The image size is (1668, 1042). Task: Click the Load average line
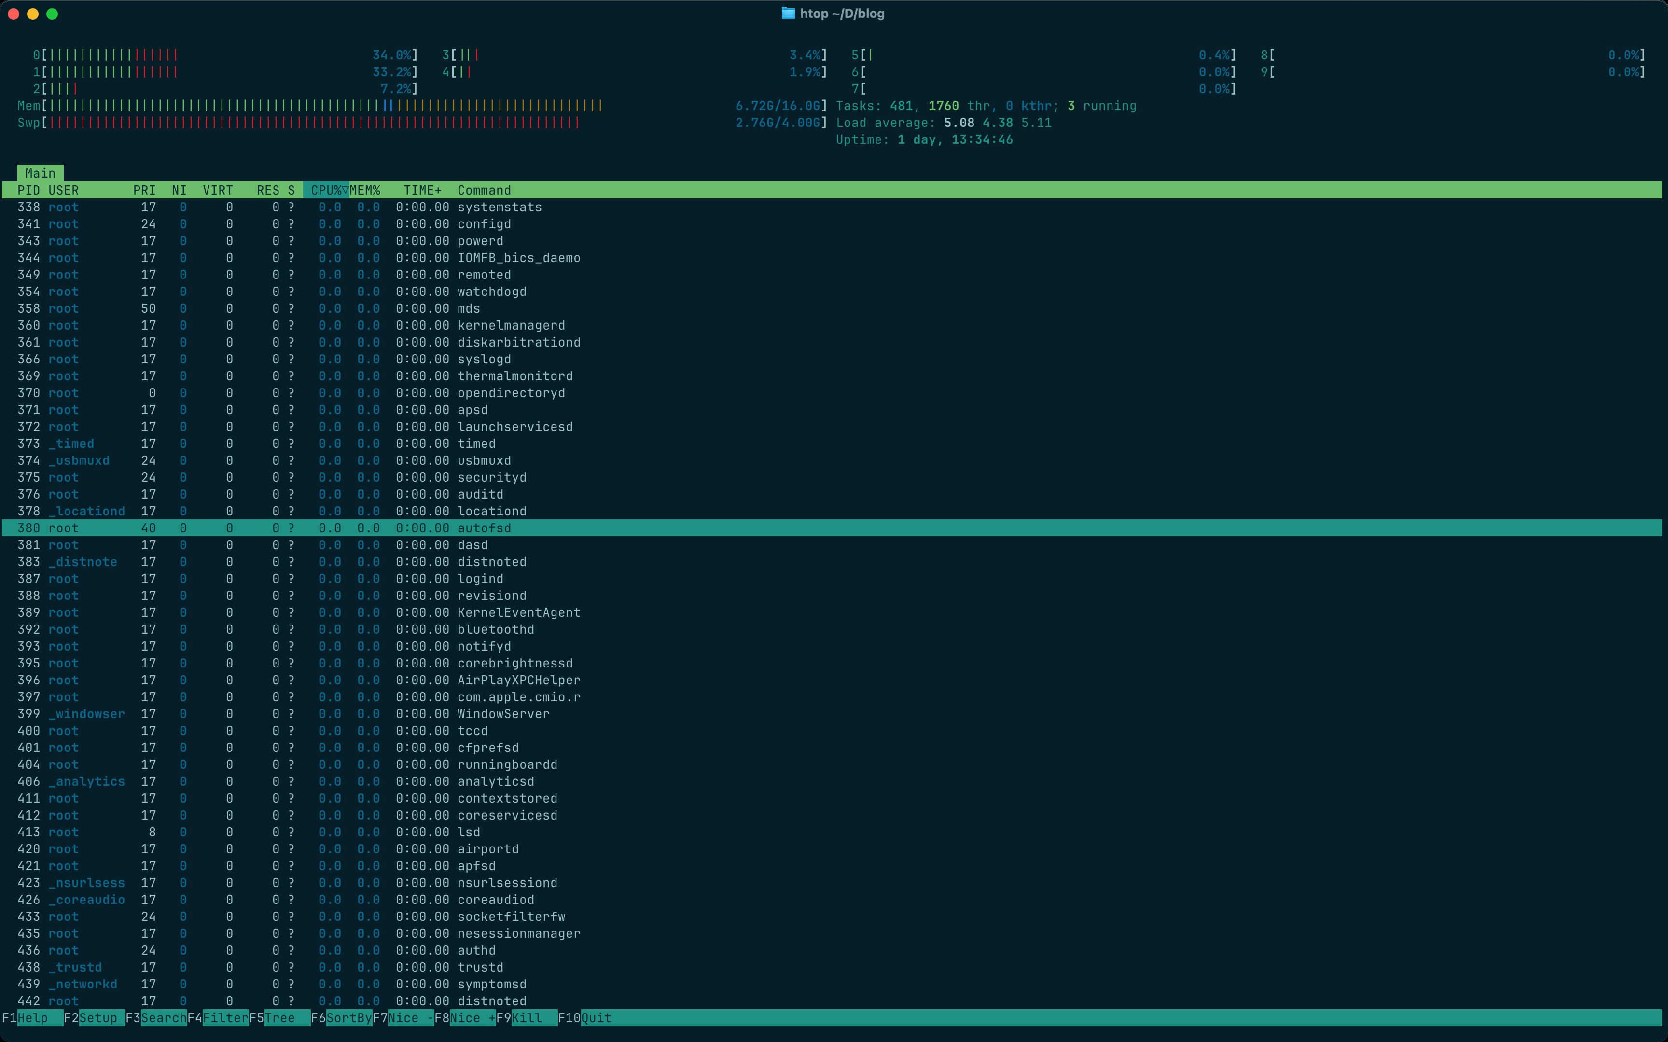point(944,123)
